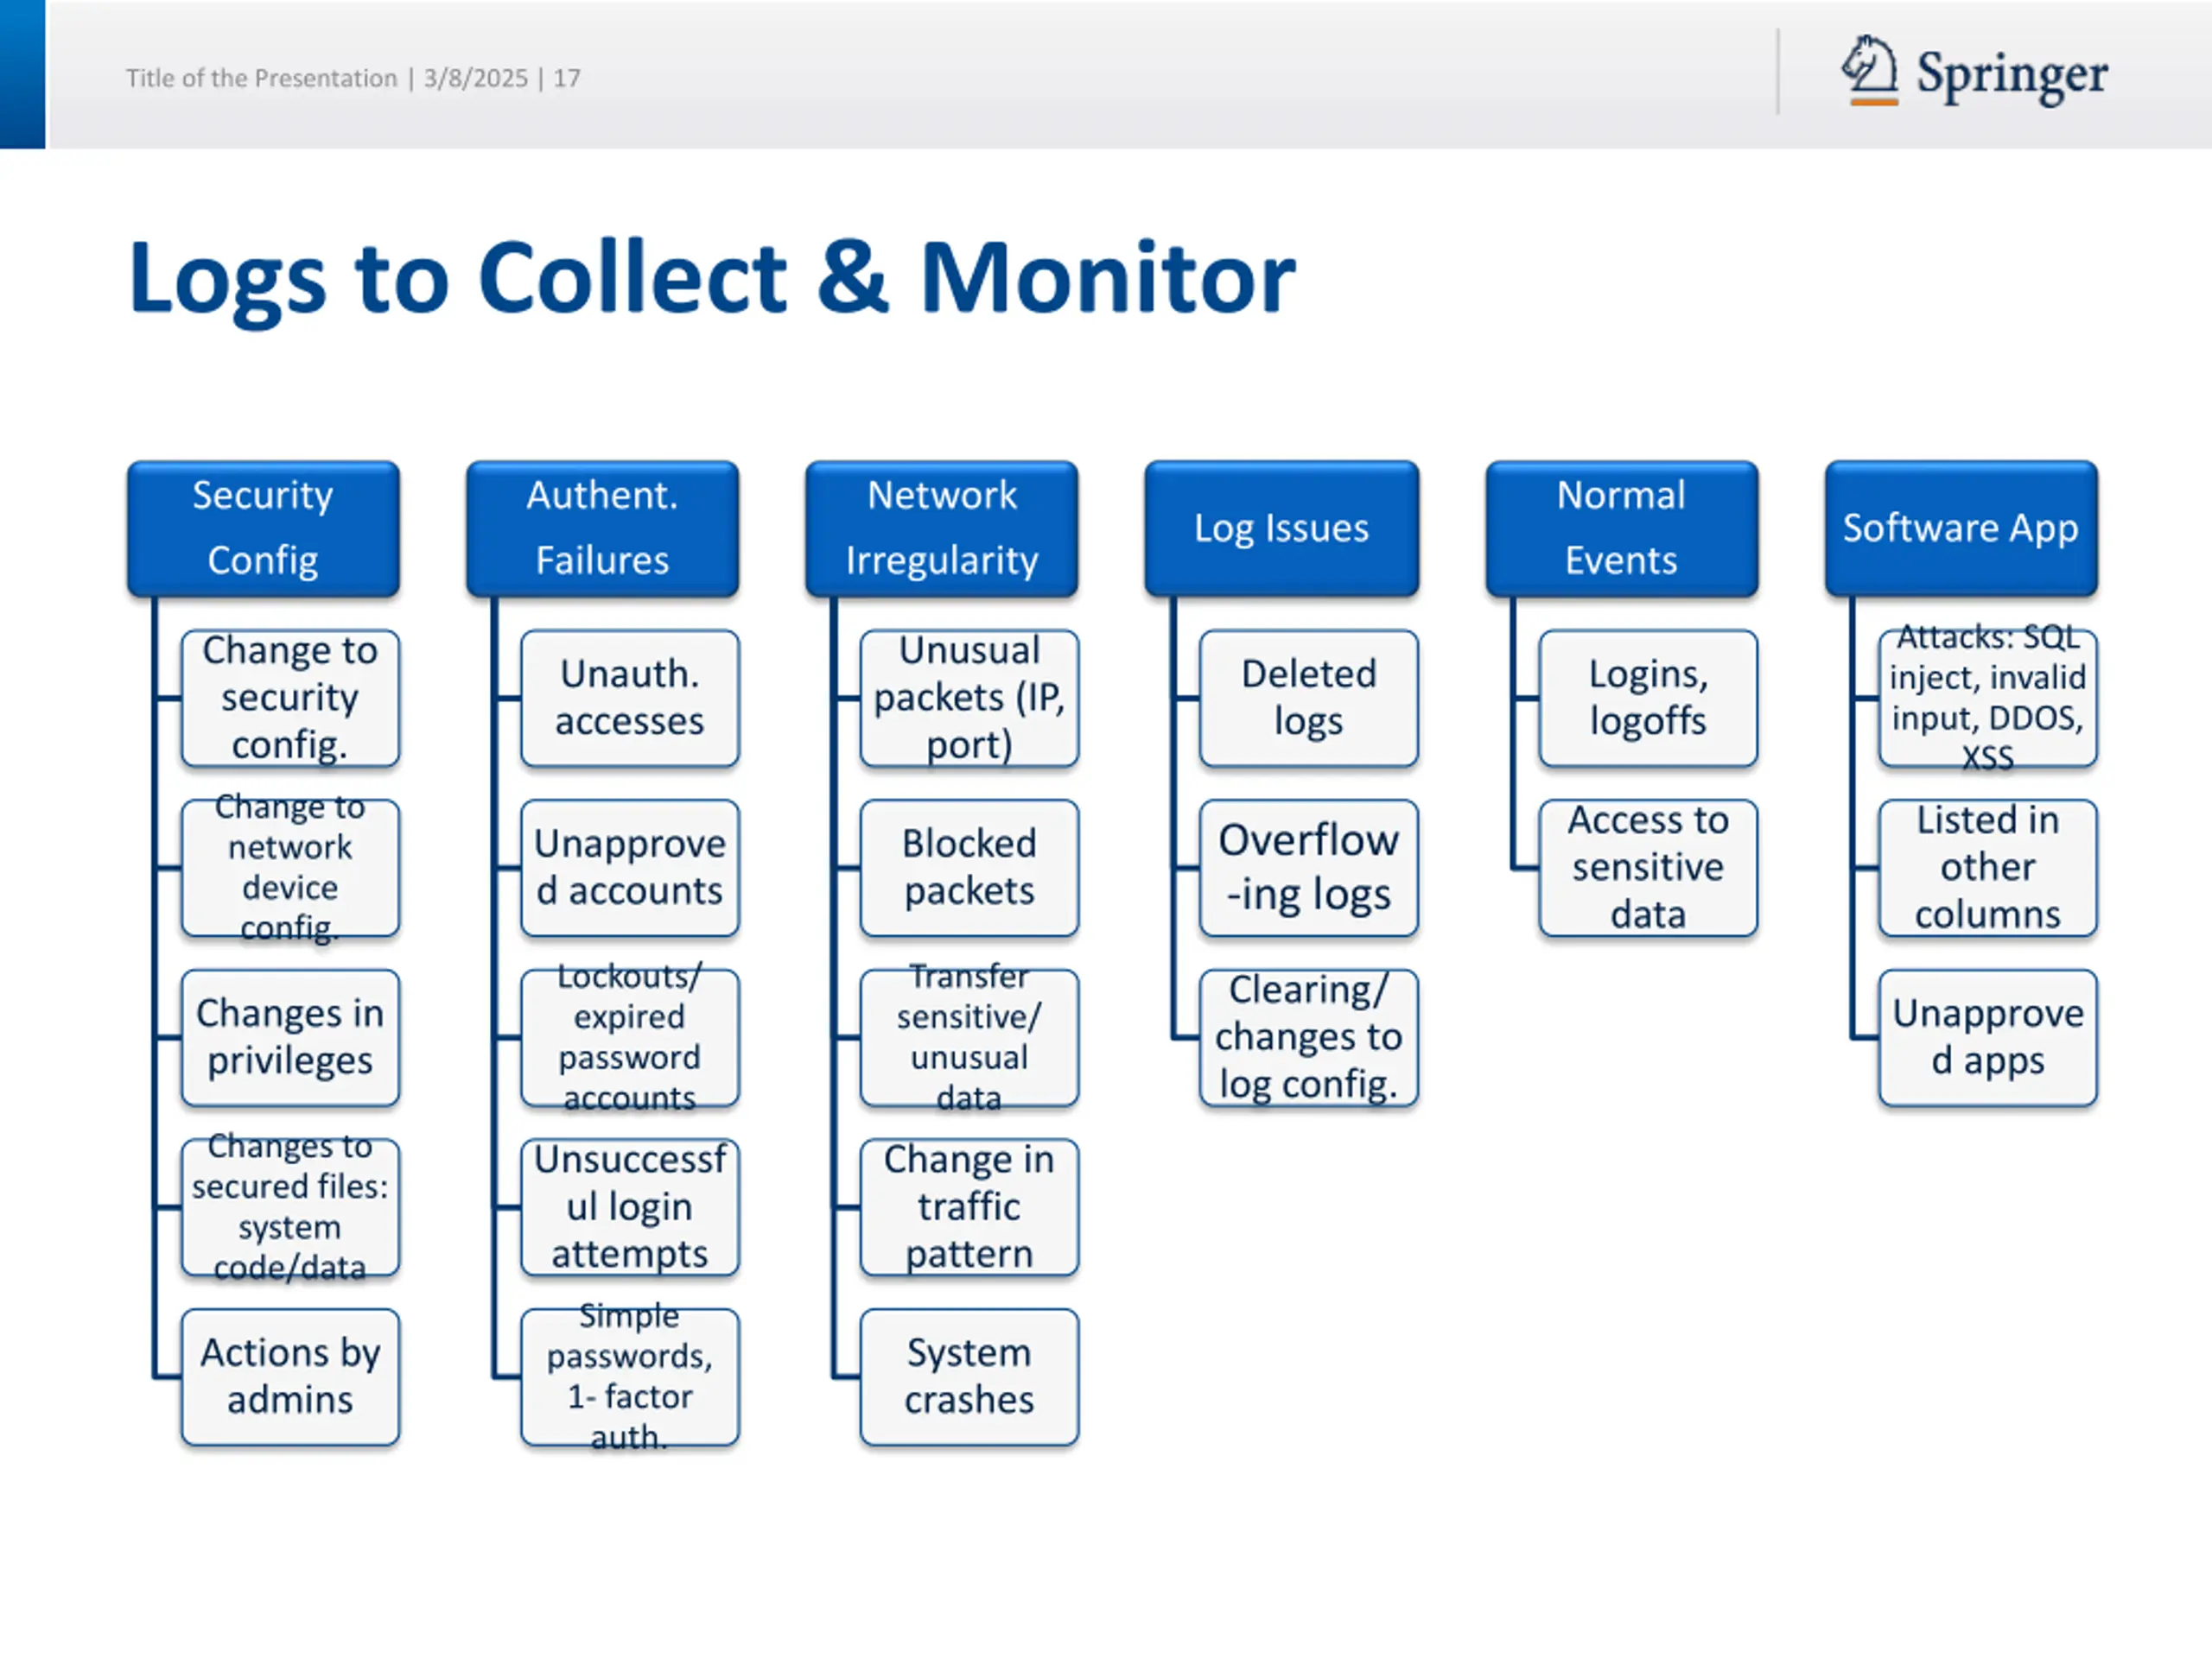Click the 'Unauth. accesses' box
Viewport: 2212px width, 1658px height.
[630, 698]
